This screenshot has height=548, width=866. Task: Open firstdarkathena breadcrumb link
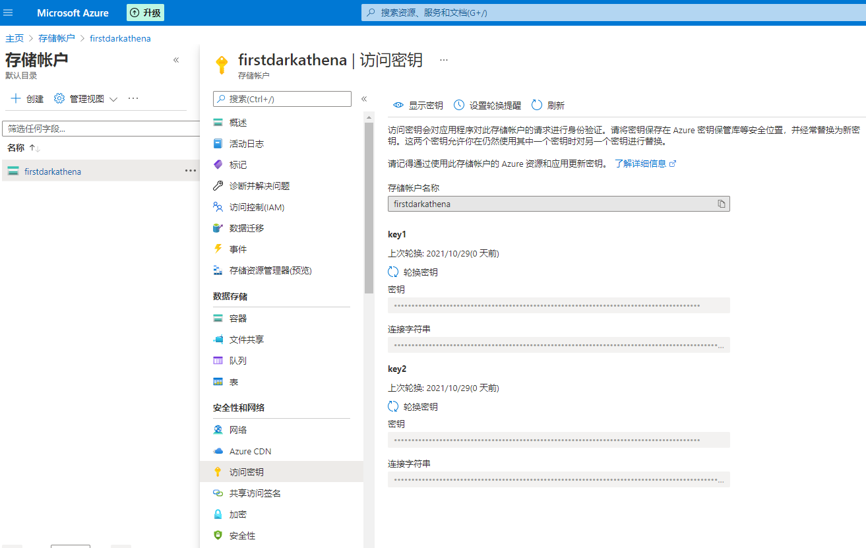[120, 38]
